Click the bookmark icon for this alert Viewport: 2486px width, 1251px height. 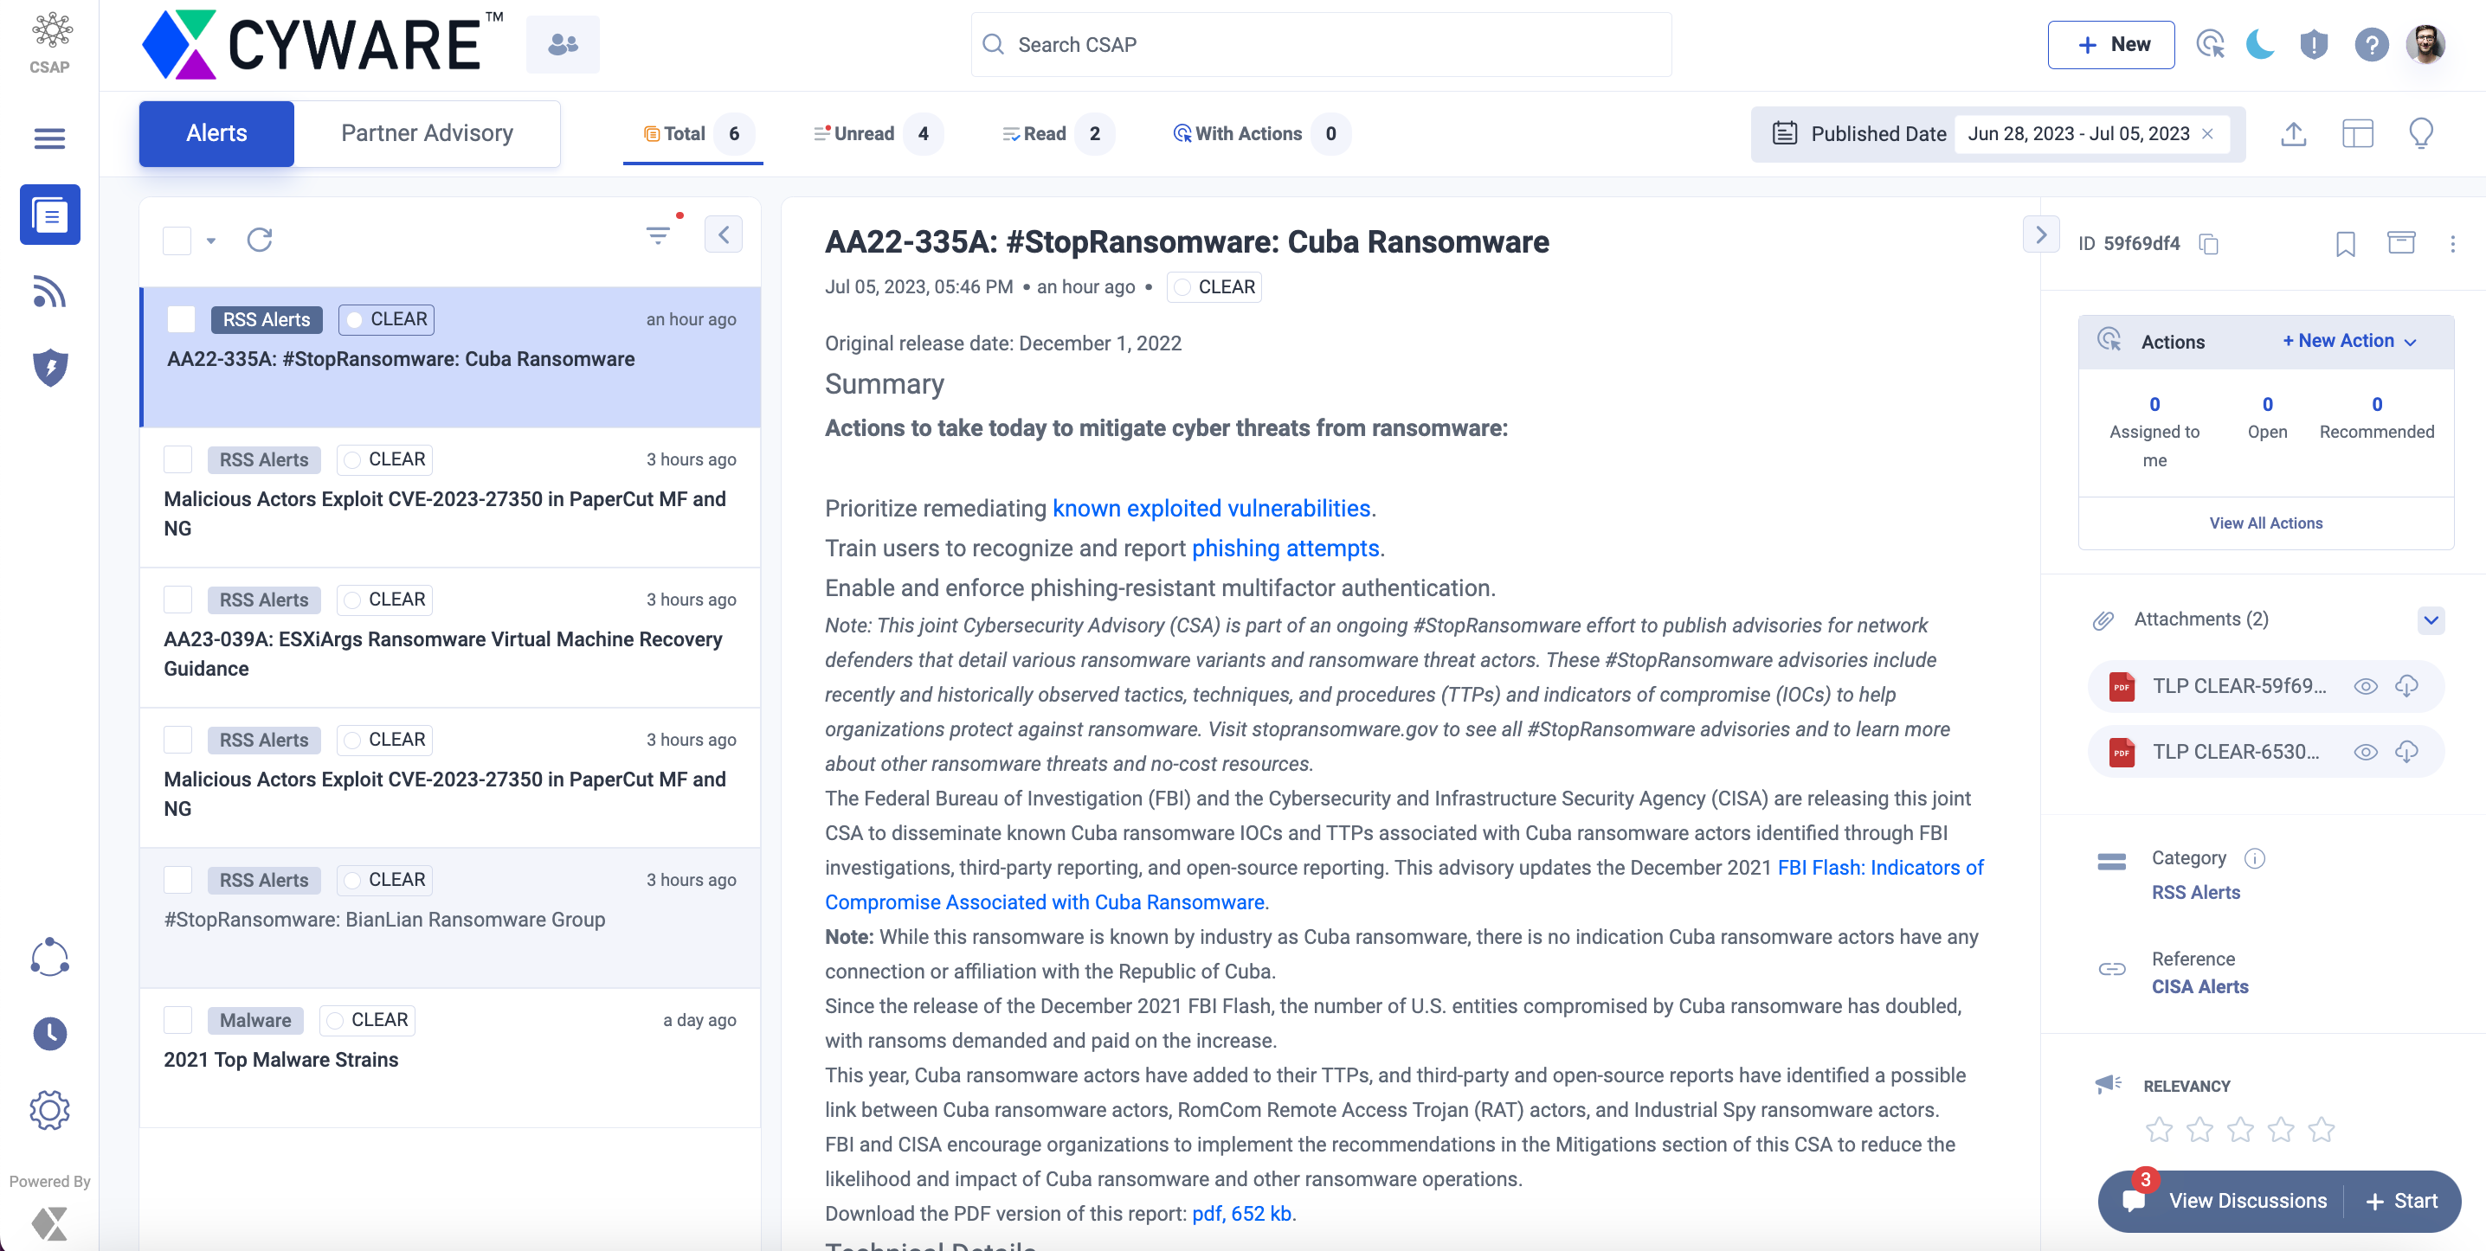click(2345, 244)
